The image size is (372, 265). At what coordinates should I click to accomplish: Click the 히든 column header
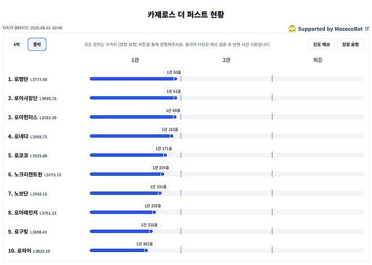318,60
